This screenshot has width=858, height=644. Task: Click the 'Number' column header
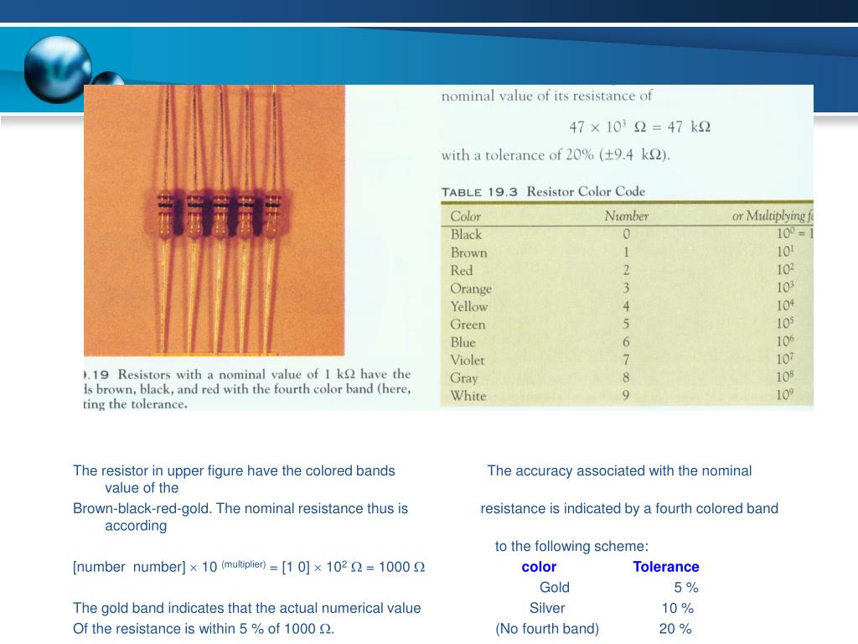click(627, 216)
